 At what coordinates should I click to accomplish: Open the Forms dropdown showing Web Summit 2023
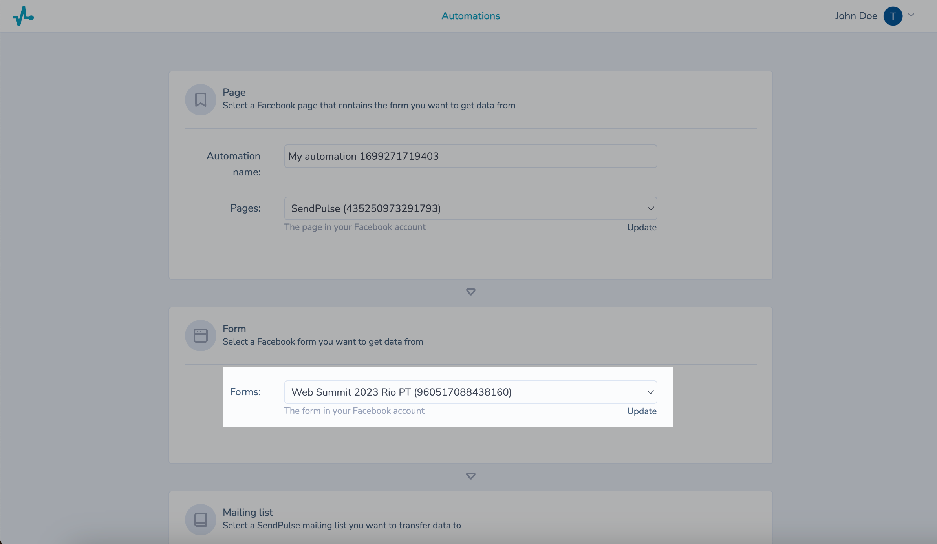(470, 392)
